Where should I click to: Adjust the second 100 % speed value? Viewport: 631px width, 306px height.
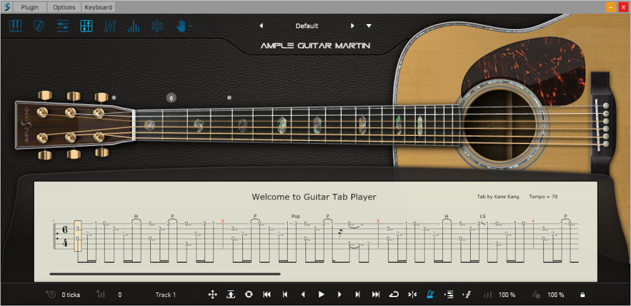[x=555, y=295]
